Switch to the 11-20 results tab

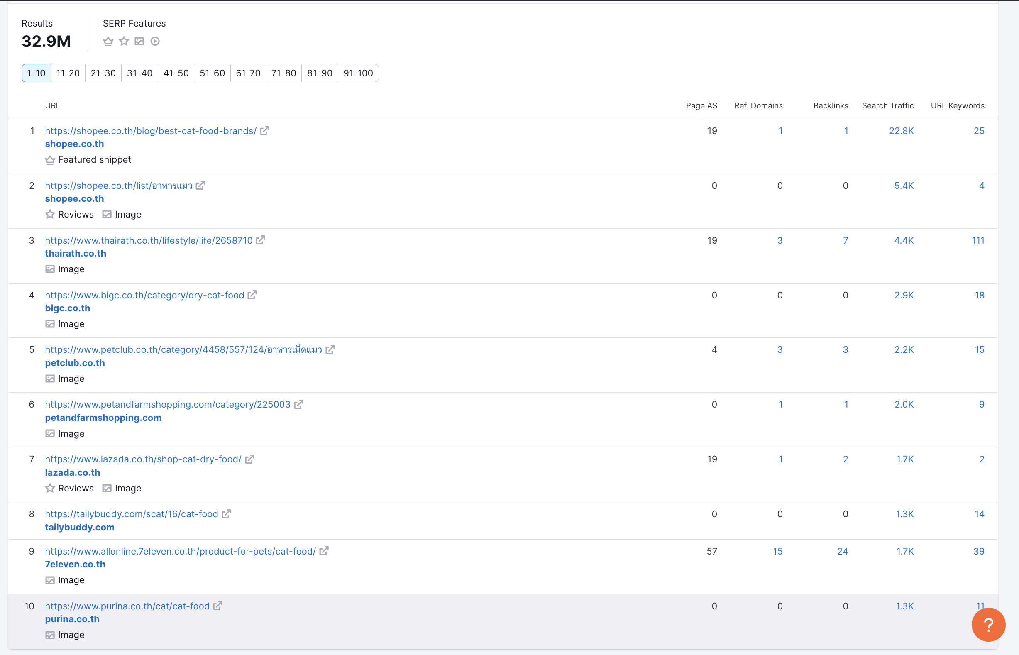coord(68,73)
